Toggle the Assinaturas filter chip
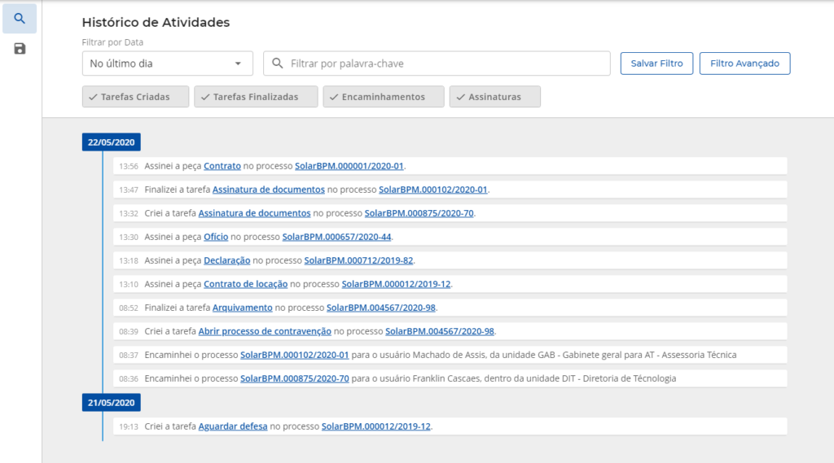The width and height of the screenshot is (834, 463). click(494, 97)
